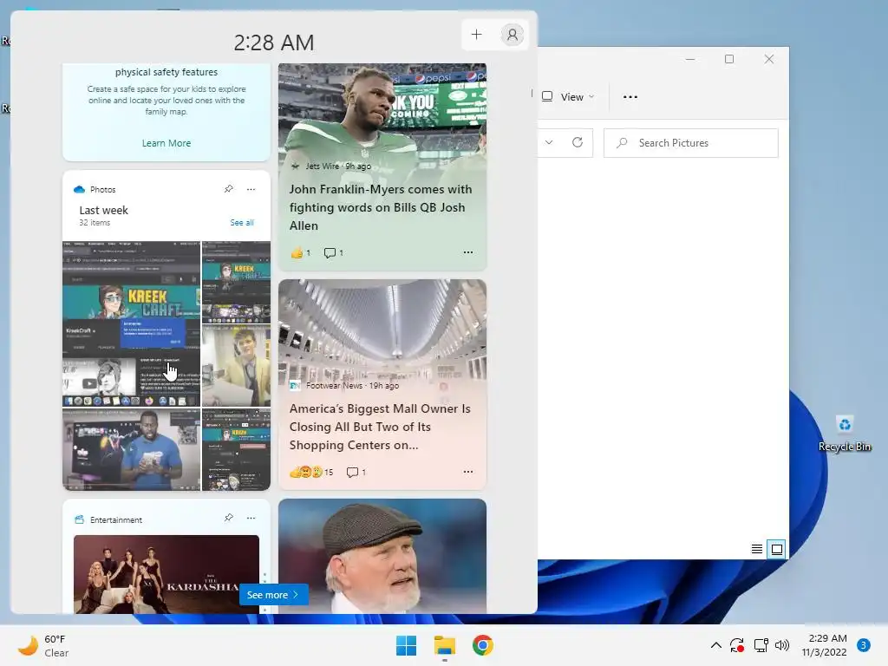Open the mall interior news image

382,329
